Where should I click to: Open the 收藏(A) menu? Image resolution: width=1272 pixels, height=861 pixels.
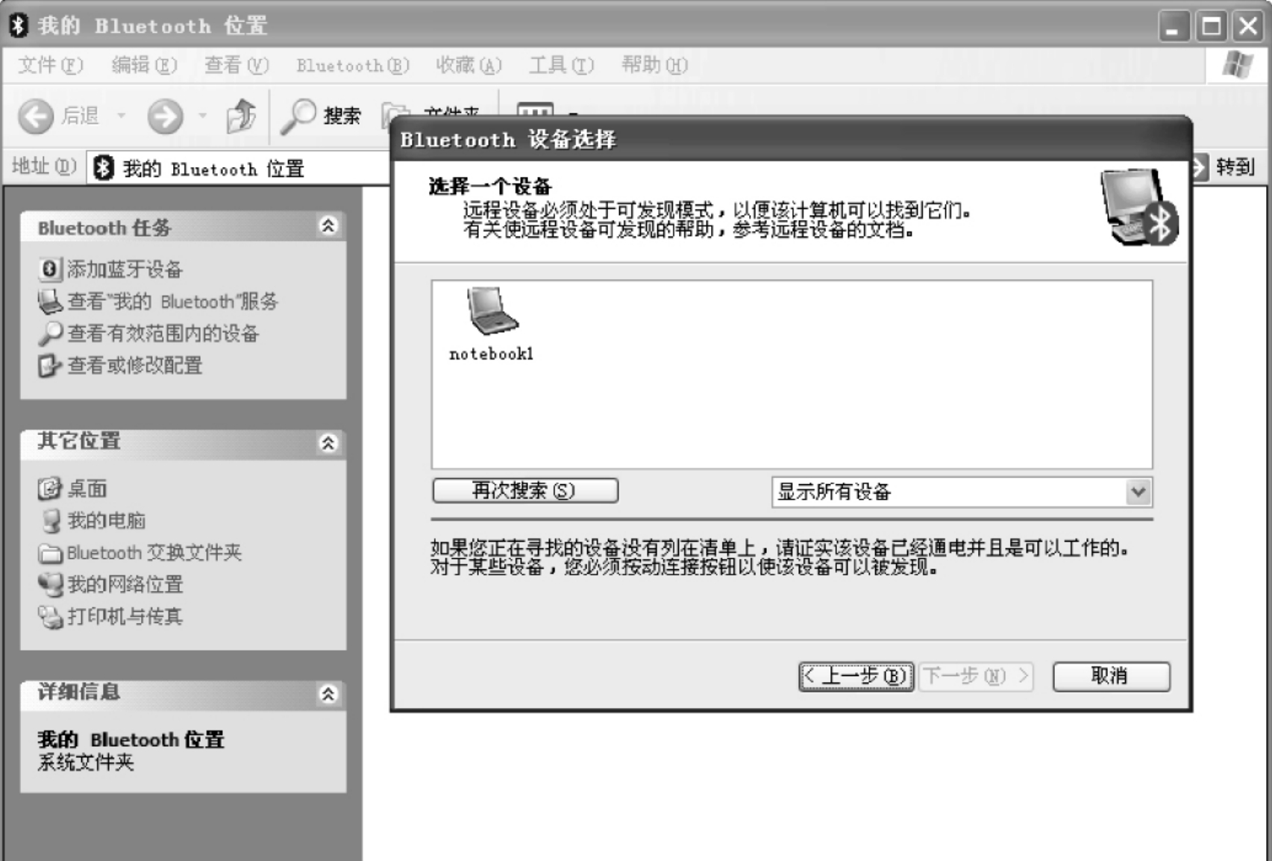tap(469, 66)
